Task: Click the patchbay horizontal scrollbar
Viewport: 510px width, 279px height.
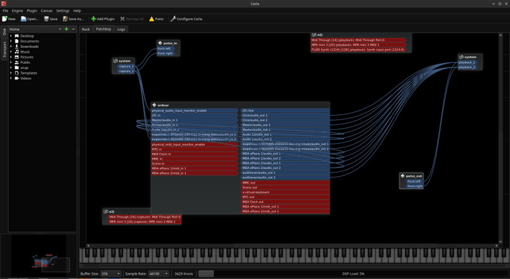Action: (x=291, y=246)
